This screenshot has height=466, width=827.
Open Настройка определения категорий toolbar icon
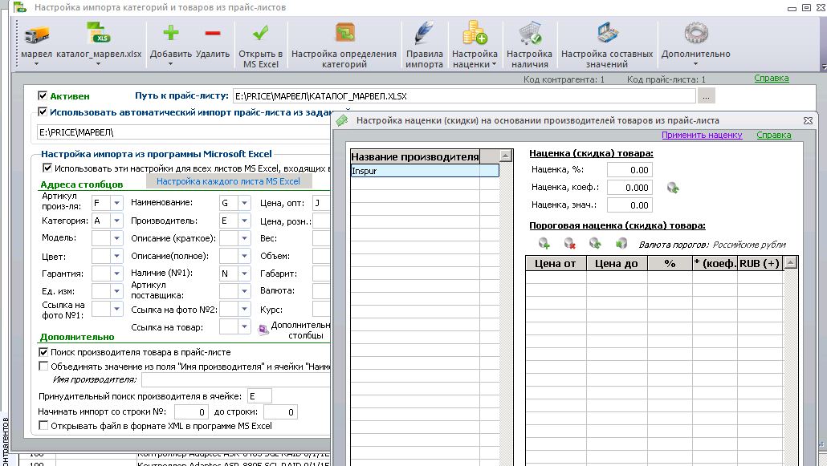click(x=345, y=33)
